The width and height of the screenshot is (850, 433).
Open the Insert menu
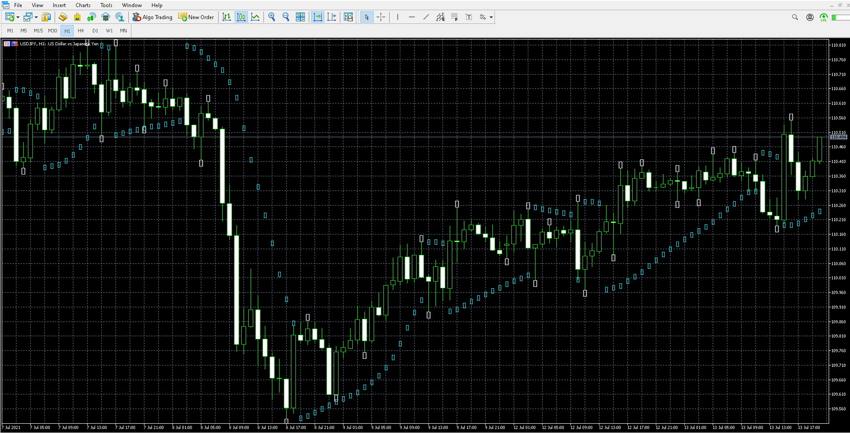59,5
